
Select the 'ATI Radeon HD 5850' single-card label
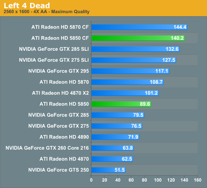(64, 104)
